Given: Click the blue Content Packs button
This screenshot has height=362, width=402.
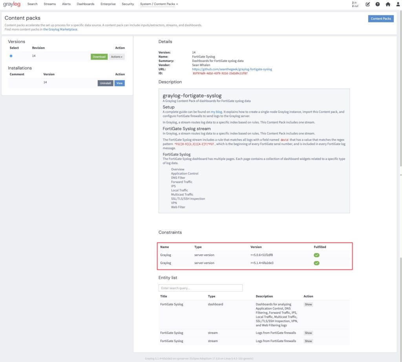Looking at the screenshot, I should click(x=381, y=18).
